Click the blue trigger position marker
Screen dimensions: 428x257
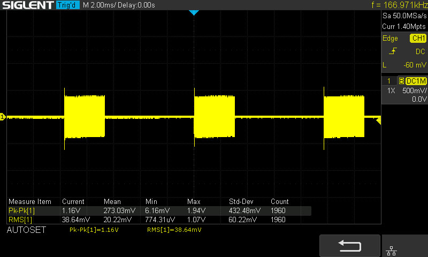click(194, 12)
